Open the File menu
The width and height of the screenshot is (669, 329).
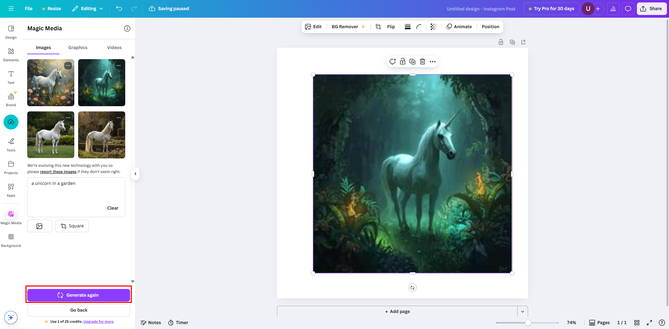pyautogui.click(x=29, y=9)
